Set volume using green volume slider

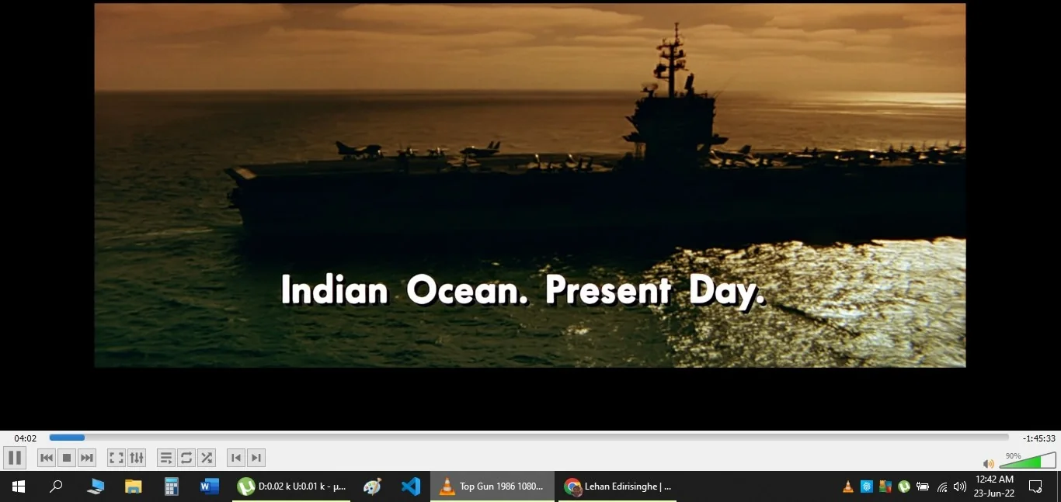1028,461
